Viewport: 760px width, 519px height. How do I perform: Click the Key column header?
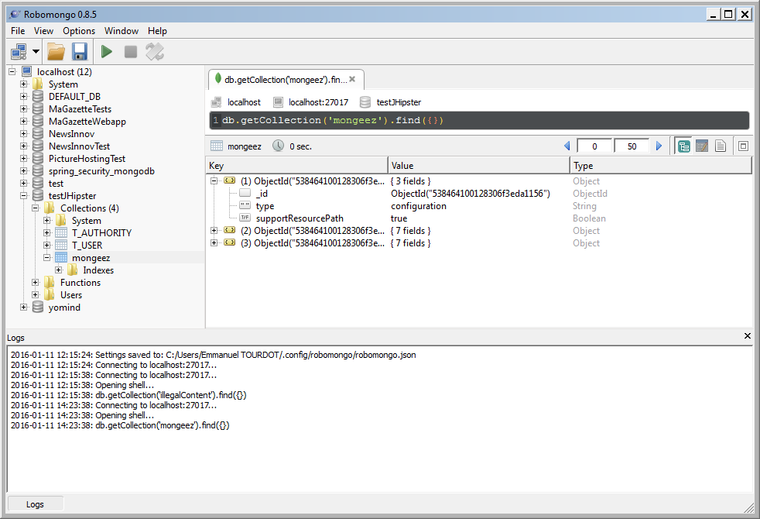click(296, 166)
